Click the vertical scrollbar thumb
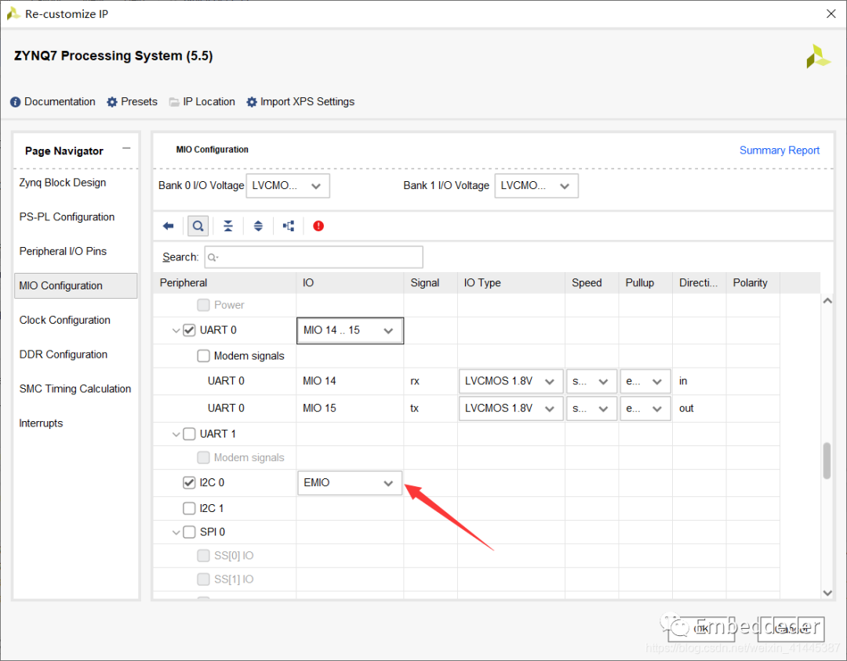847x661 pixels. click(x=827, y=461)
